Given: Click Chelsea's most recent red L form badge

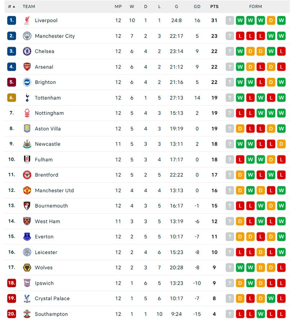Looking at the screenshot, I should coord(281,51).
